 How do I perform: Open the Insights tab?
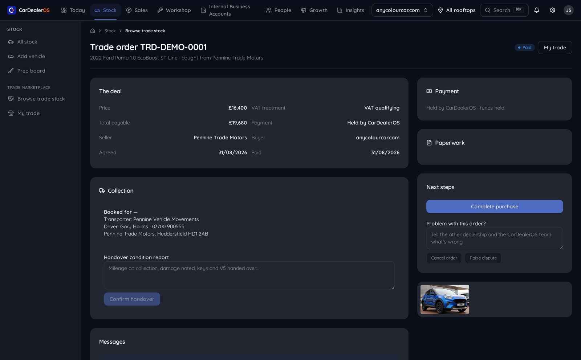[350, 10]
